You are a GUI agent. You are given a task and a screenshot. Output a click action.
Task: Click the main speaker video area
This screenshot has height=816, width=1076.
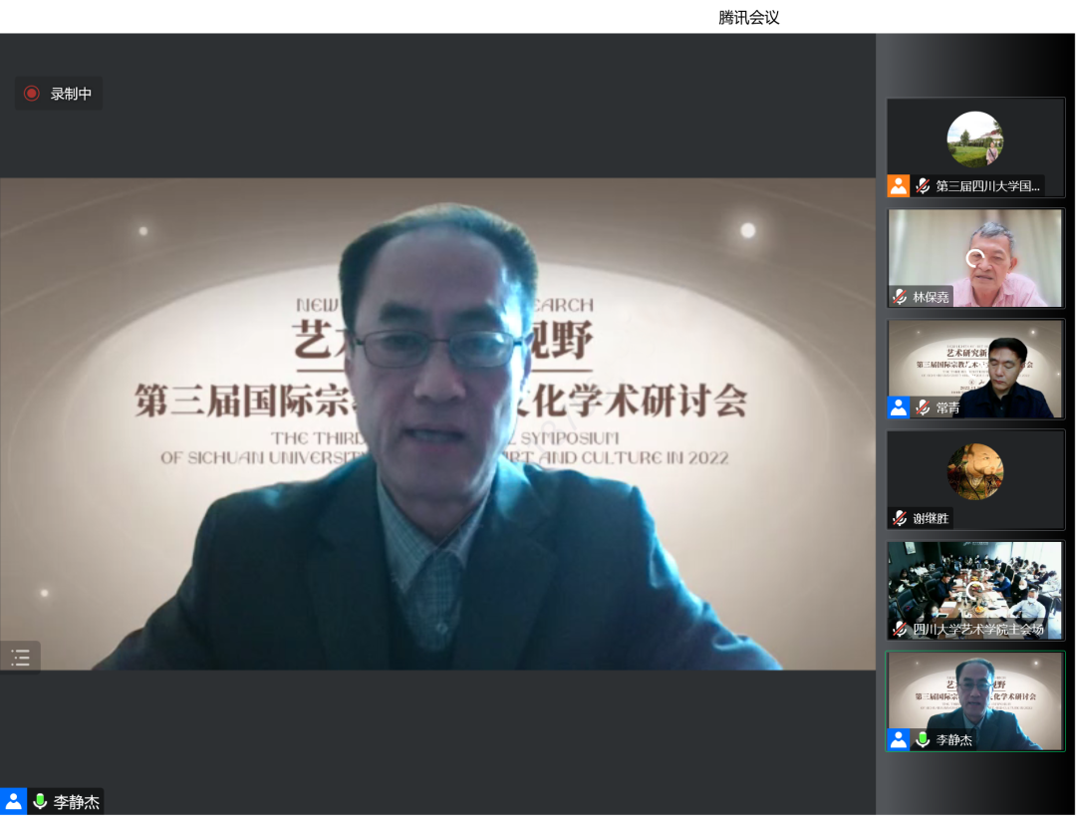(437, 423)
